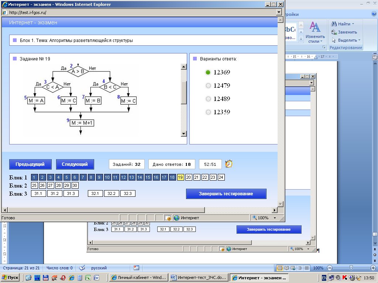Click the floppy disk quick launch icon

tap(45, 278)
